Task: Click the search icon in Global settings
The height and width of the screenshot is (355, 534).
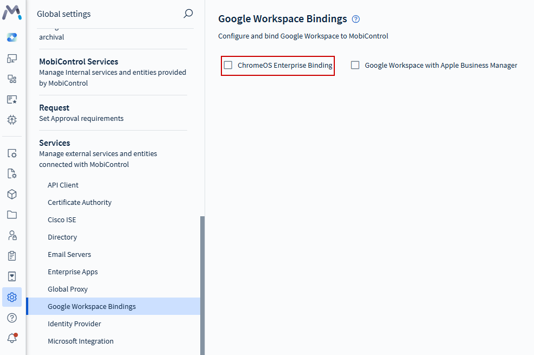Action: coord(188,14)
